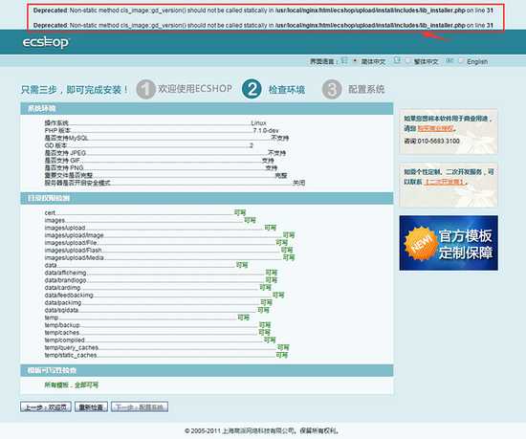Click the 是否支持 PNG row label
Screen dimensions: 526x439
(x=64, y=167)
